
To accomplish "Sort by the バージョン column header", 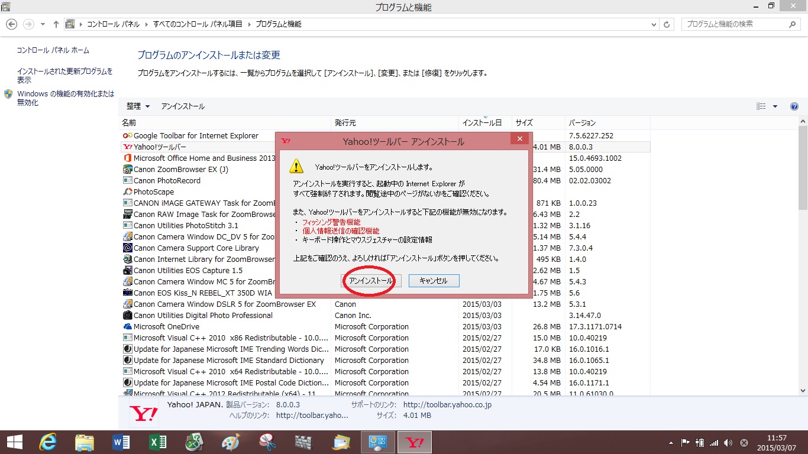I will click(x=607, y=123).
